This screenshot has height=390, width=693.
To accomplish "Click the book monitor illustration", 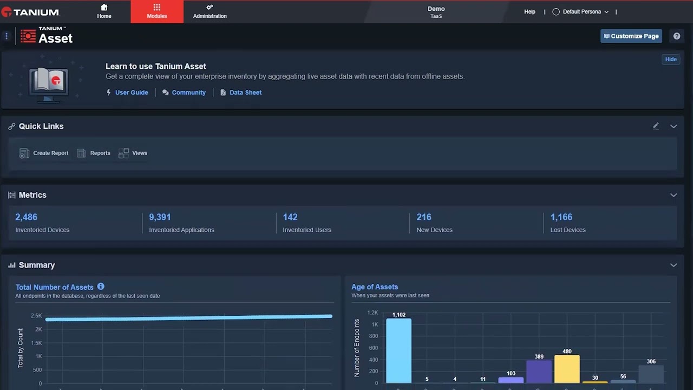I will click(49, 84).
